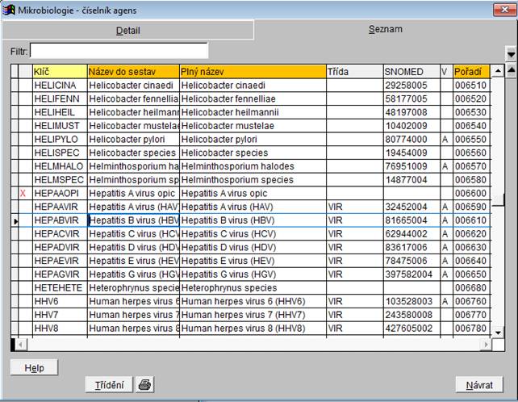Select the Seznam tab
Screen dimensions: 518x402
click(x=385, y=30)
